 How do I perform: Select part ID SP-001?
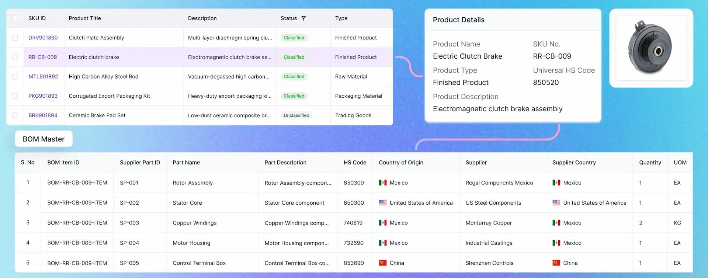129,183
